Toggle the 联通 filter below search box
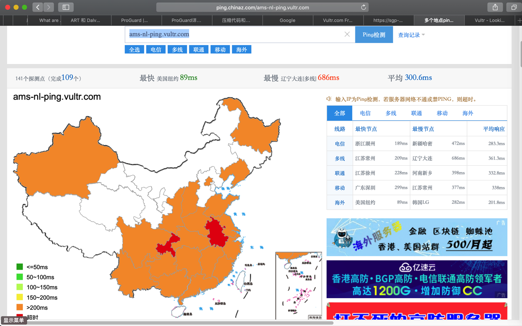 [199, 50]
